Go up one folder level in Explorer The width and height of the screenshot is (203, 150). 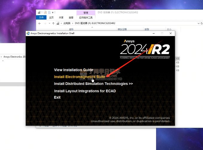click(x=53, y=23)
